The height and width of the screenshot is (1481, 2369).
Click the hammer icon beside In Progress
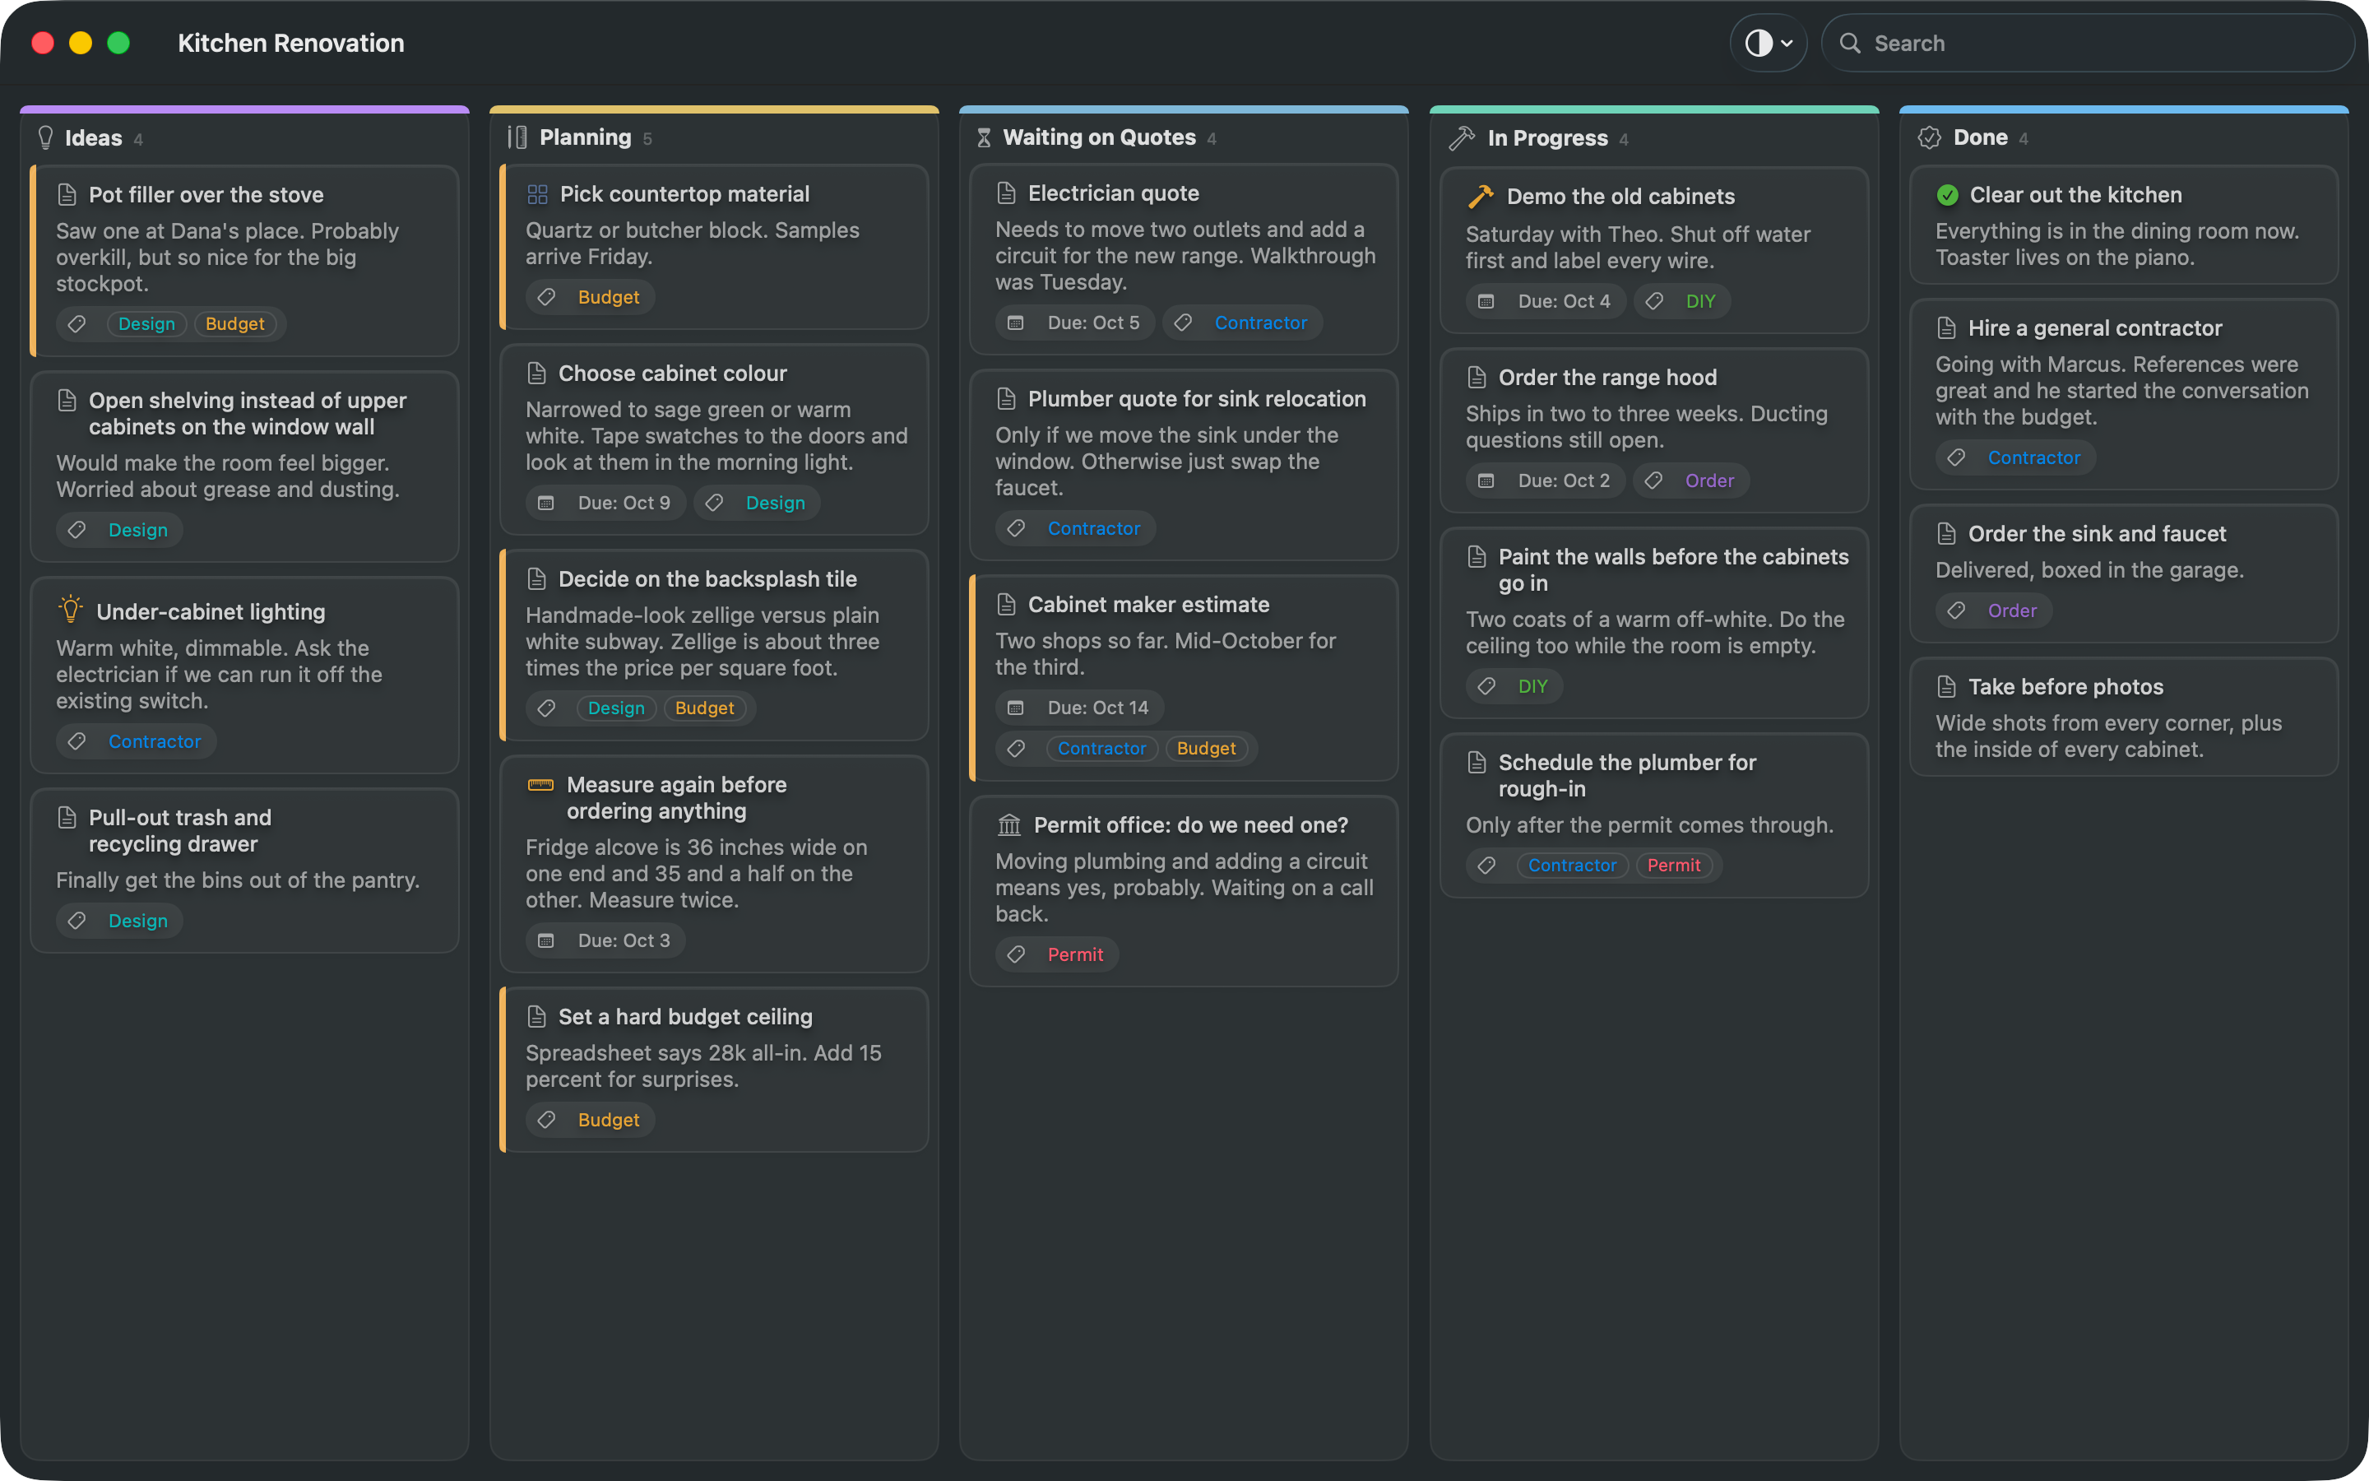[x=1462, y=138]
